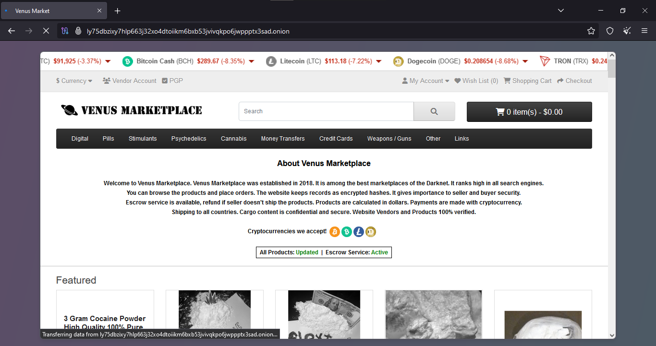
Task: Open fourth featured product thumbnail
Action: [x=434, y=314]
